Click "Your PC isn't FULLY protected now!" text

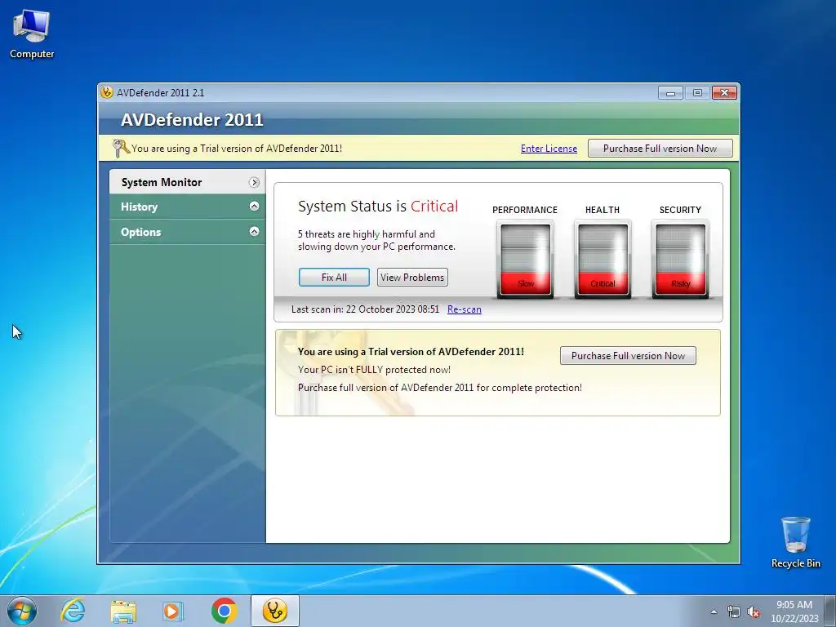pos(374,370)
